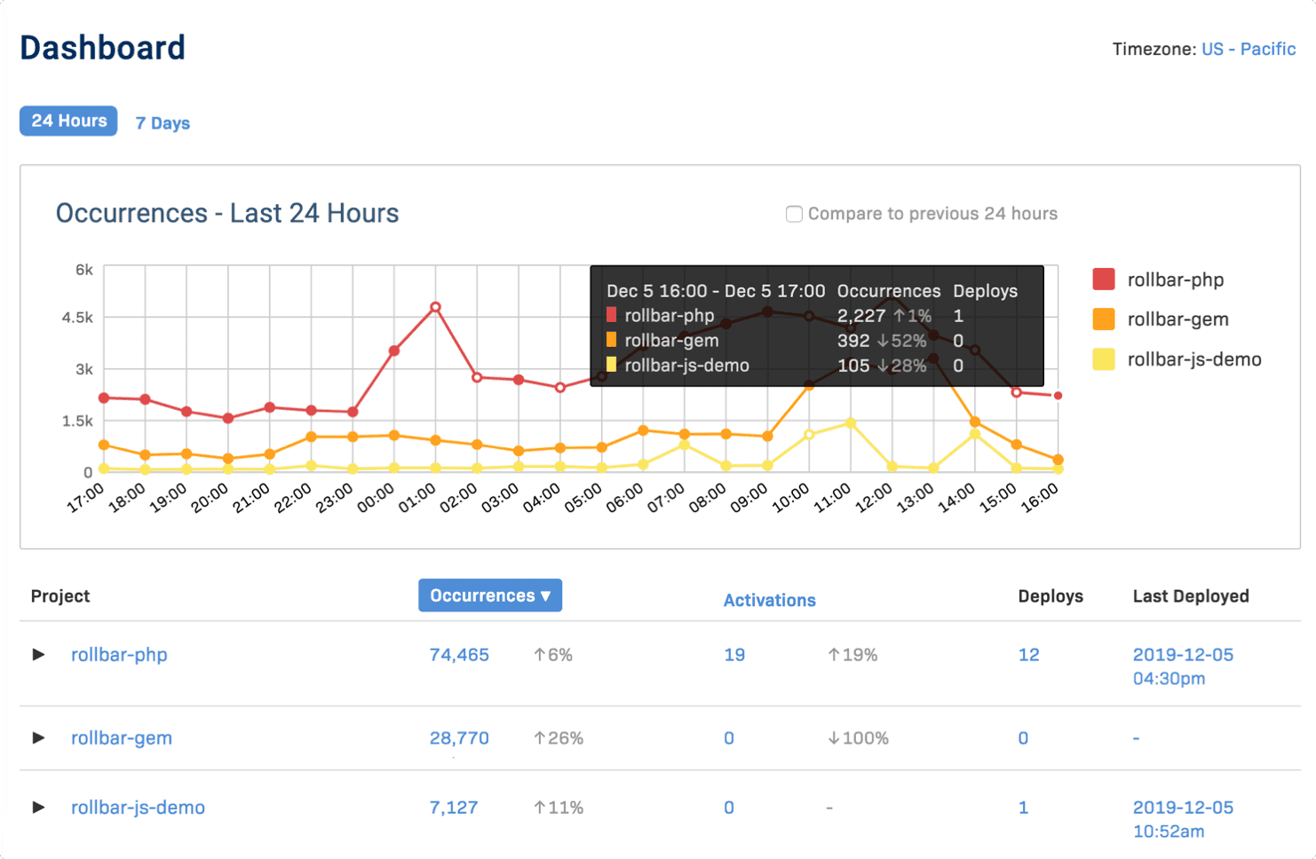The height and width of the screenshot is (859, 1316).
Task: Toggle rollbar-gem legend label
Action: click(x=1178, y=319)
